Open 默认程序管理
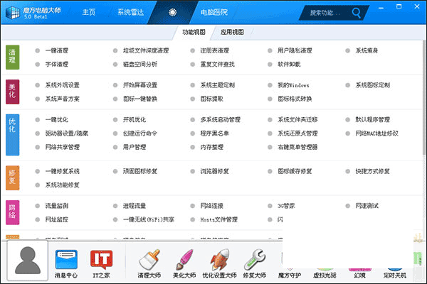The width and height of the screenshot is (427, 284). pyautogui.click(x=372, y=119)
